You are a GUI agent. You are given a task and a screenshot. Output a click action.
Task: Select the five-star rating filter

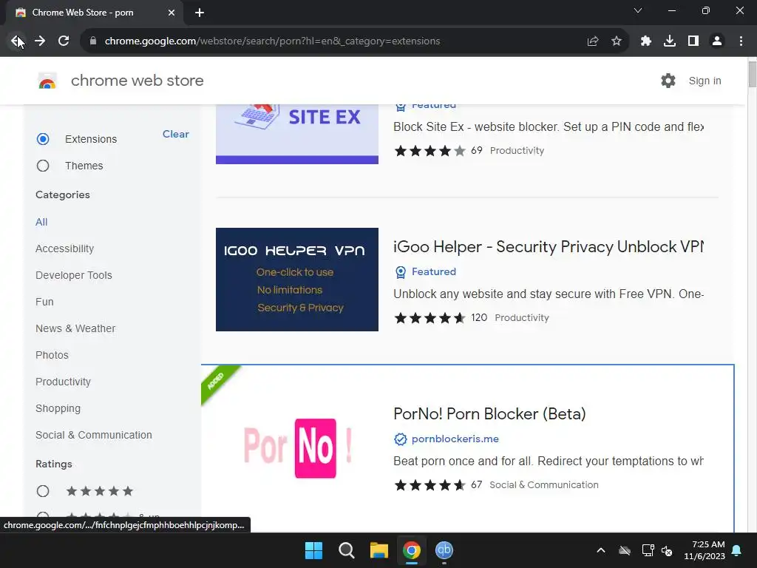point(43,491)
